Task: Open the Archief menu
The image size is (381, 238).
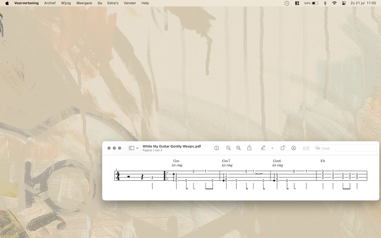Action: (x=50, y=3)
